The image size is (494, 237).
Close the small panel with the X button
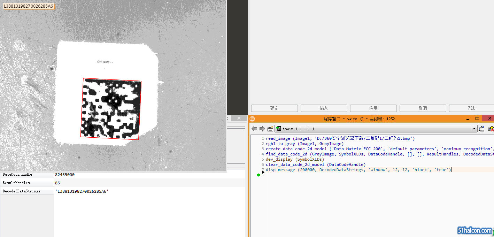(x=239, y=118)
